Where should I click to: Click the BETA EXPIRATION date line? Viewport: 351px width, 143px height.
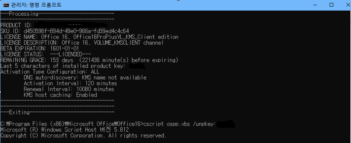pyautogui.click(x=40, y=48)
